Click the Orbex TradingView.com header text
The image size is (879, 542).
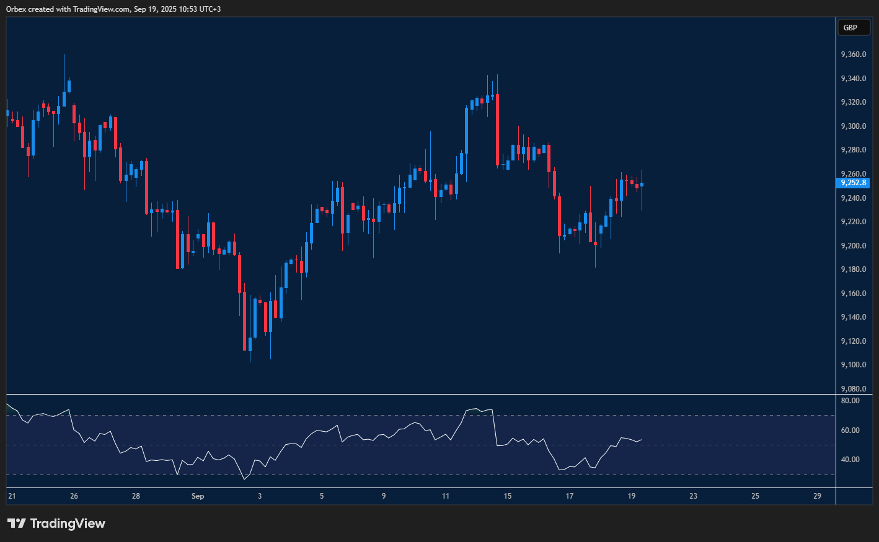(x=113, y=9)
